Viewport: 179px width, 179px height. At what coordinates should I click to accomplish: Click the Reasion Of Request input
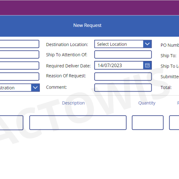(123, 77)
